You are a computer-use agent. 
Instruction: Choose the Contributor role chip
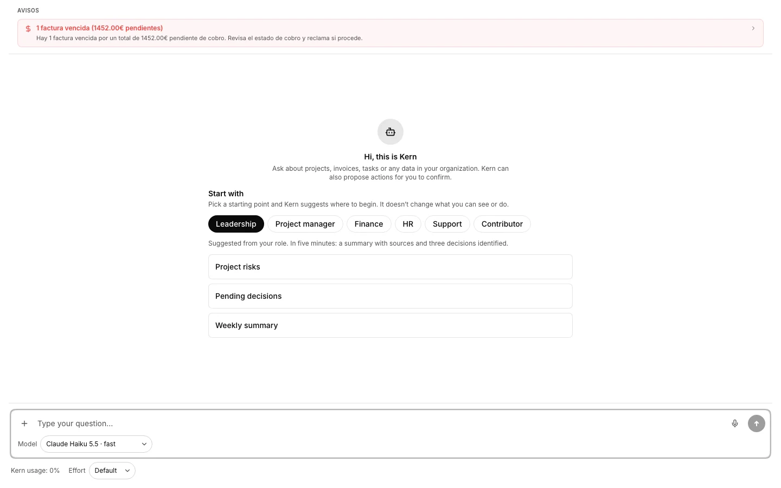(x=502, y=224)
